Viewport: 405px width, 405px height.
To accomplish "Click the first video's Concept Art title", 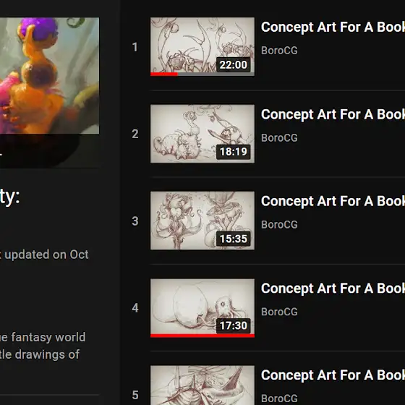I will click(x=333, y=27).
